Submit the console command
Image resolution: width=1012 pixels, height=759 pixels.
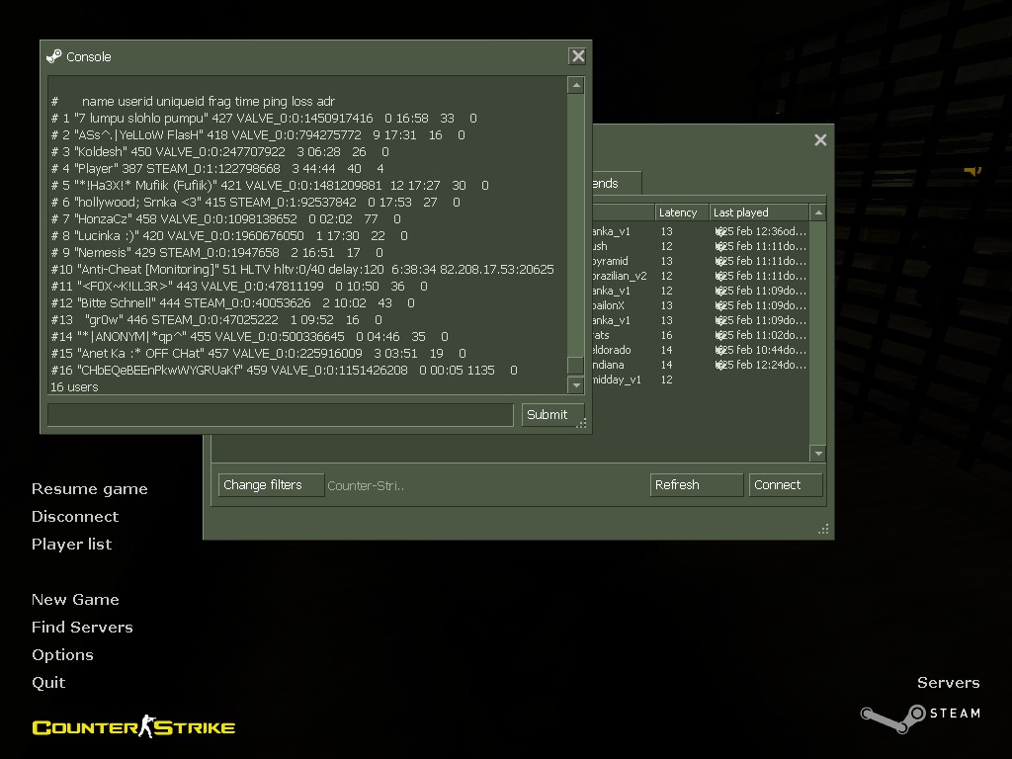click(x=552, y=415)
